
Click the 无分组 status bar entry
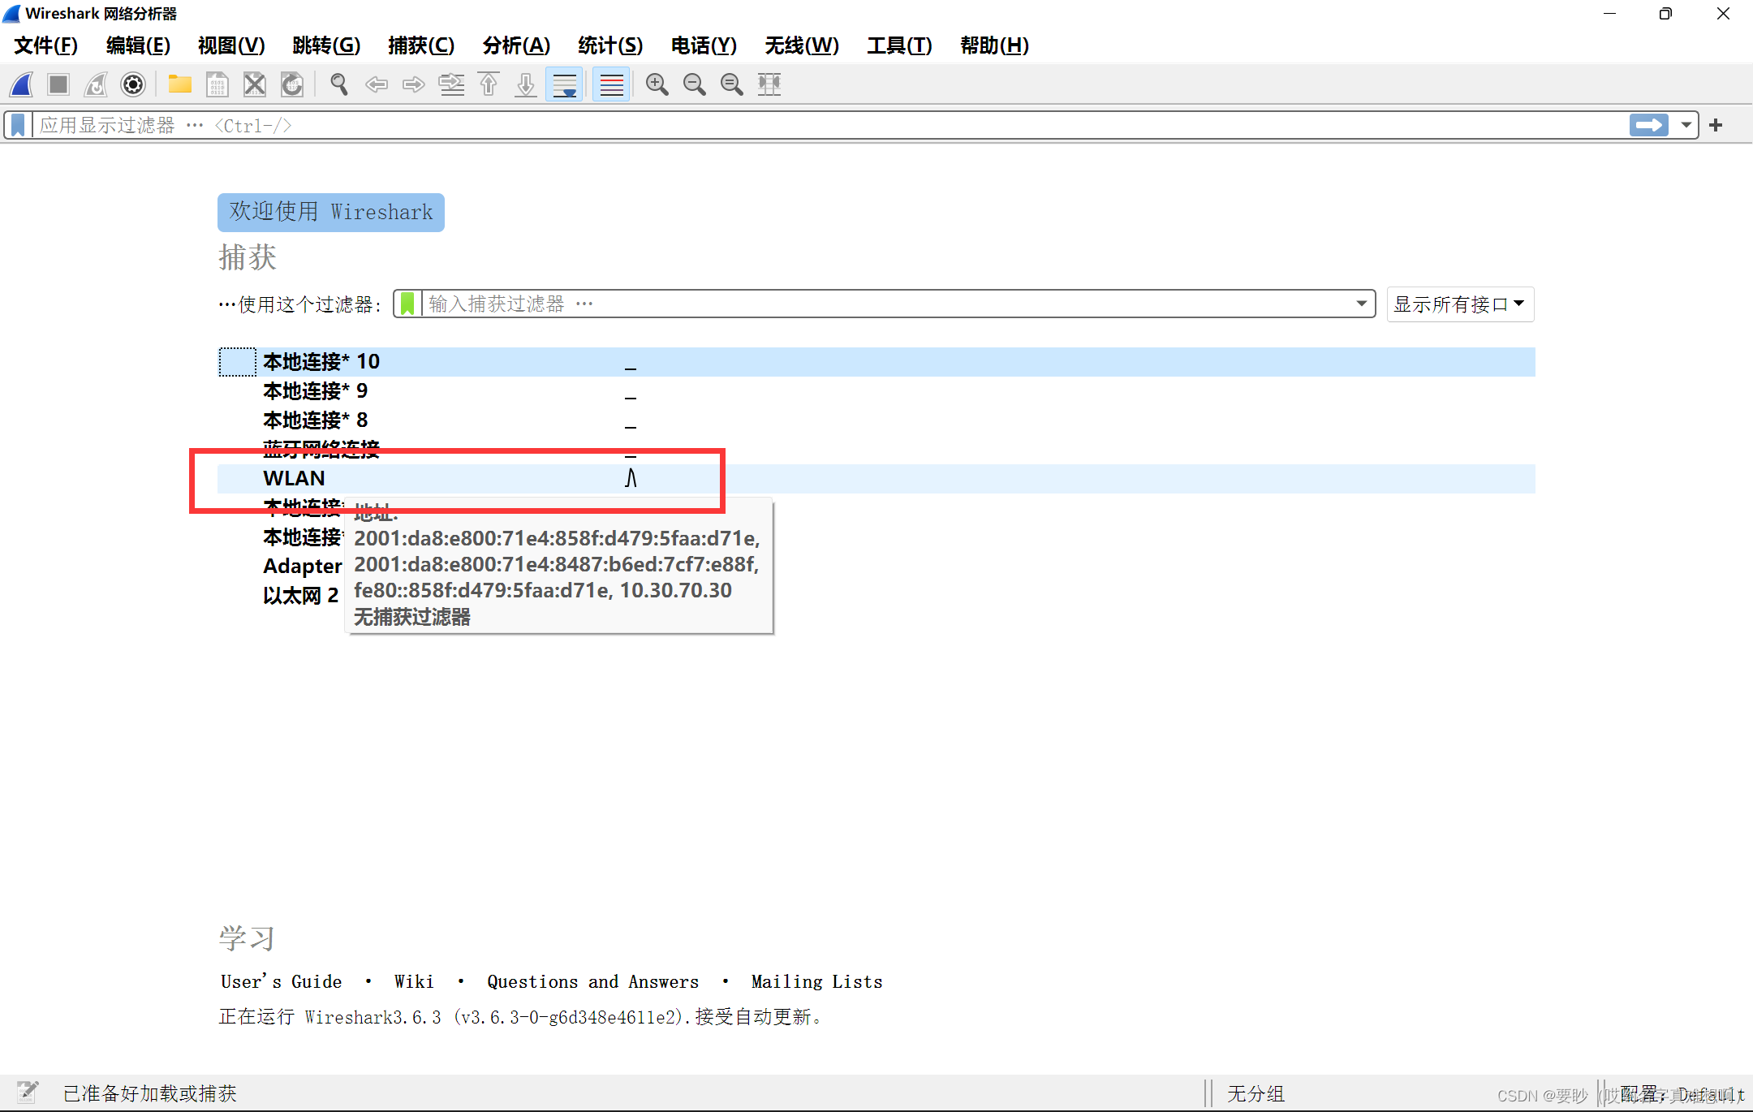point(1256,1093)
